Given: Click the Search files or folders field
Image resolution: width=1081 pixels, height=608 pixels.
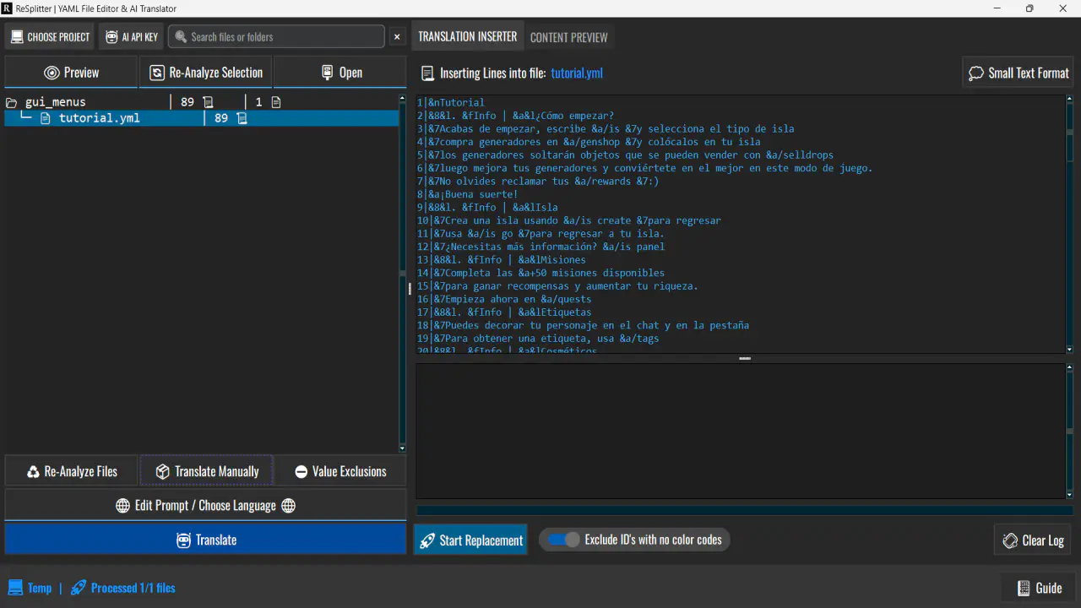Looking at the screenshot, I should coord(277,37).
